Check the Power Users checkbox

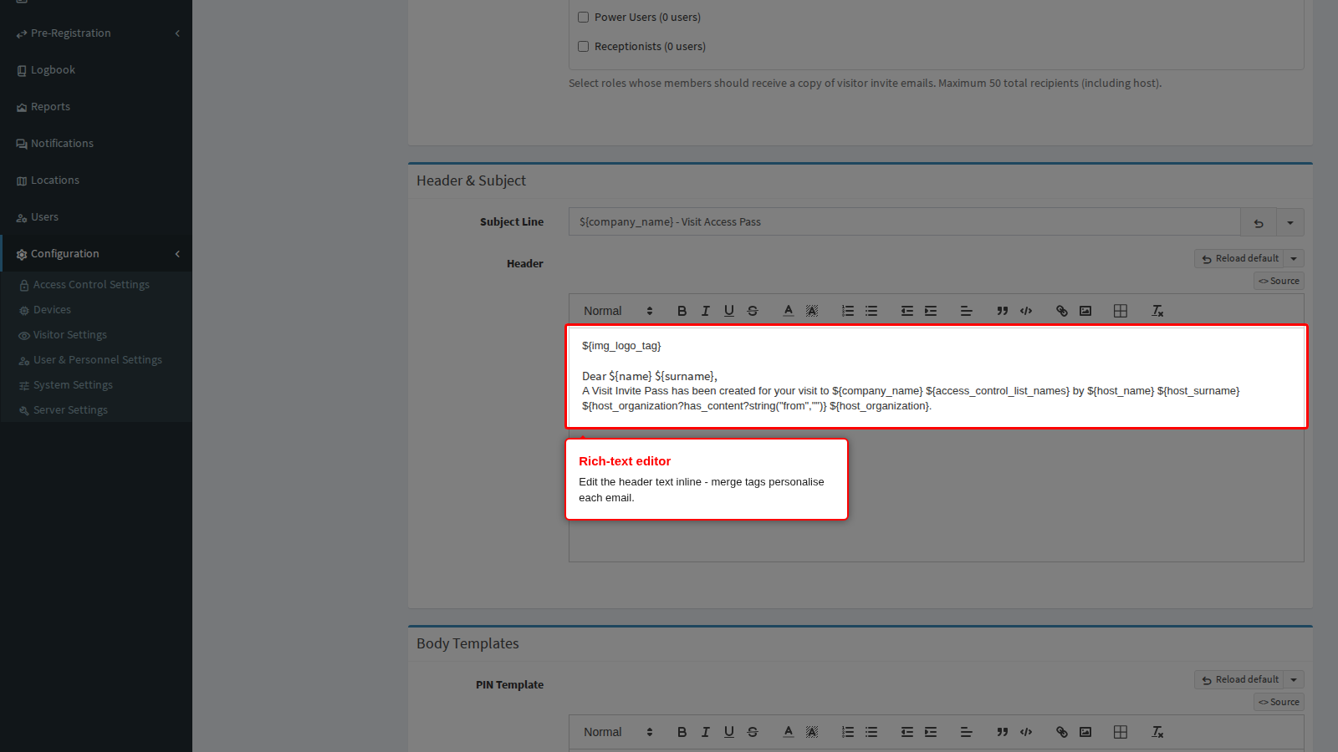click(584, 17)
